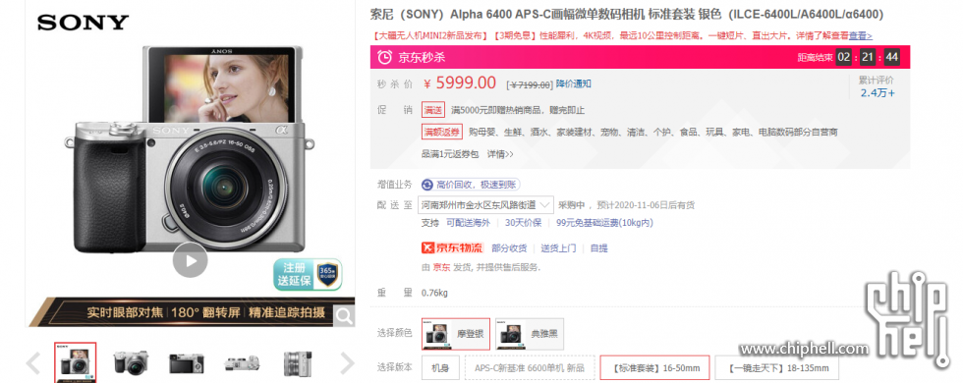
Task: Click the 自提 pickup link
Action: pos(598,247)
